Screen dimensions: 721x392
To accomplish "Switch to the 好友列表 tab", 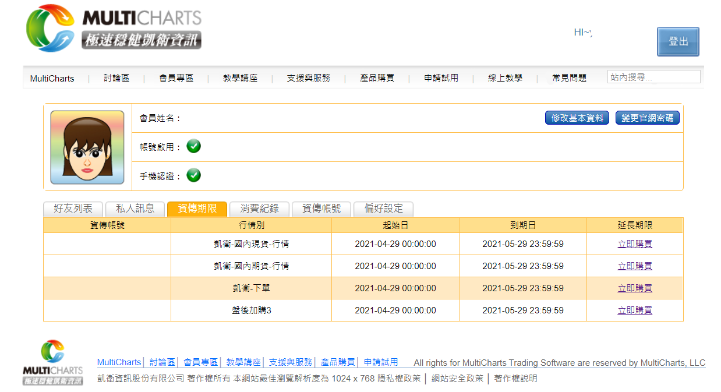I will (x=73, y=209).
